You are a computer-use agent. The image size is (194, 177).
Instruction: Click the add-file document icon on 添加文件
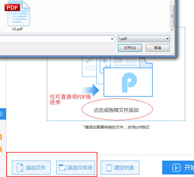[20, 168]
